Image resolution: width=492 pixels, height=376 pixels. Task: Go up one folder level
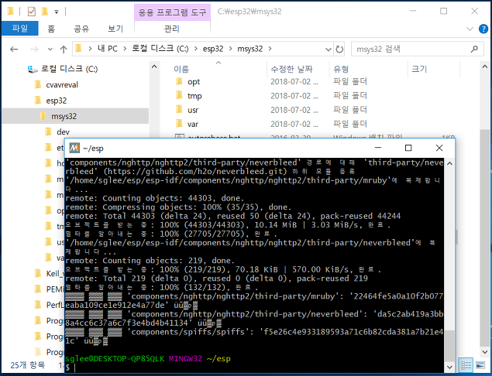point(64,50)
